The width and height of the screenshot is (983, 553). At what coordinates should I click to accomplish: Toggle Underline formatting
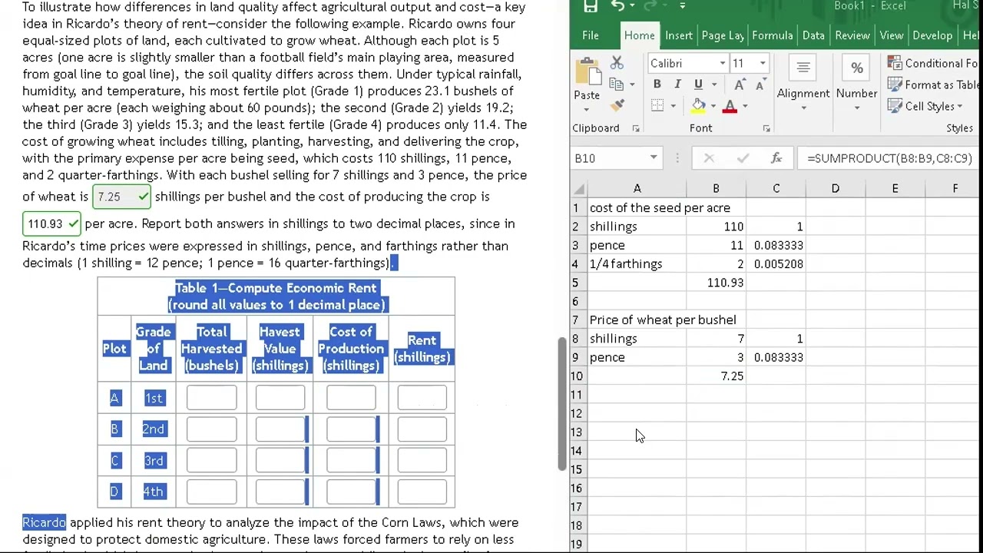(x=698, y=84)
